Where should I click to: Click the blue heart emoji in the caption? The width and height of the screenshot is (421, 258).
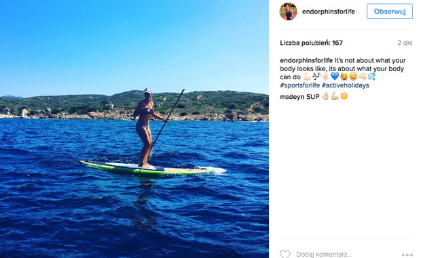coord(335,77)
